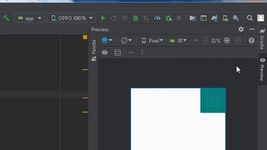
Task: Open the orientation for preview dropdown
Action: click(x=126, y=40)
